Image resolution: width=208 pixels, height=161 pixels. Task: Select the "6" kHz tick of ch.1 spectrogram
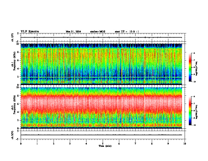pos(18,60)
